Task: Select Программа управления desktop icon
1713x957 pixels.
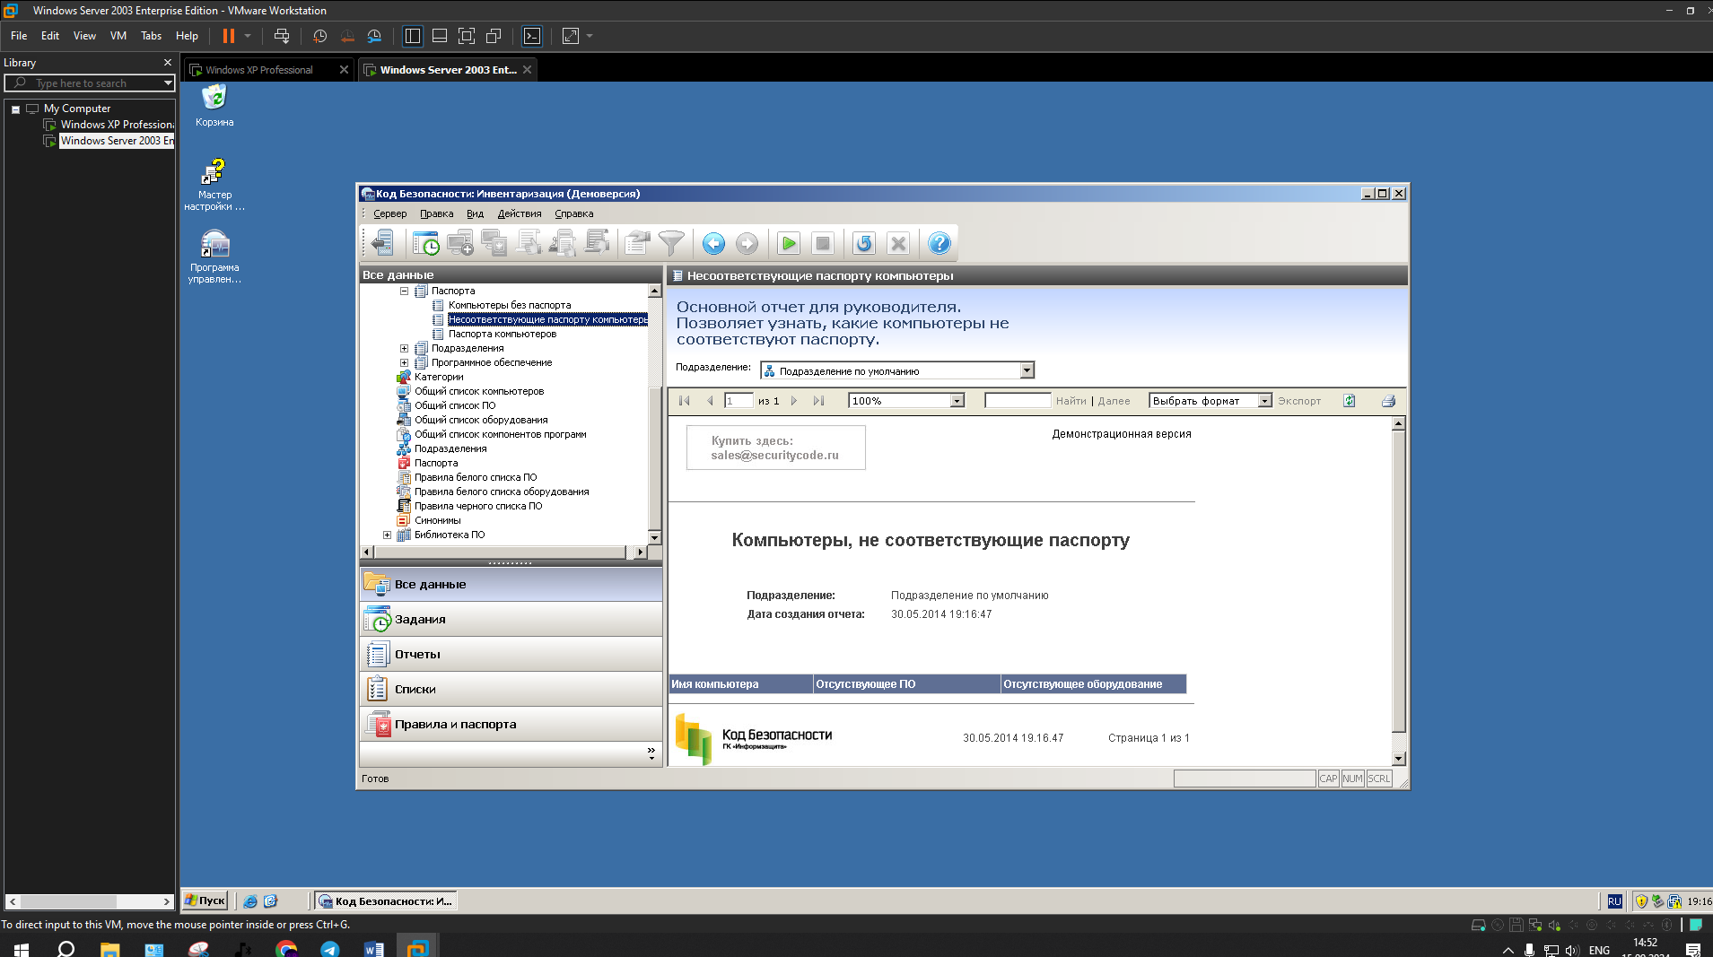Action: 214,257
